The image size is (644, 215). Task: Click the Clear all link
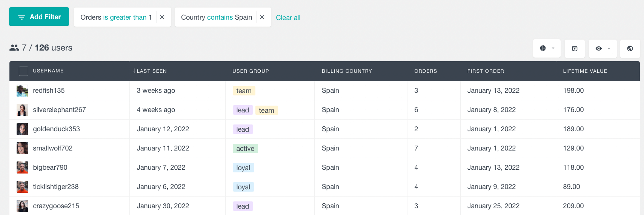click(288, 18)
